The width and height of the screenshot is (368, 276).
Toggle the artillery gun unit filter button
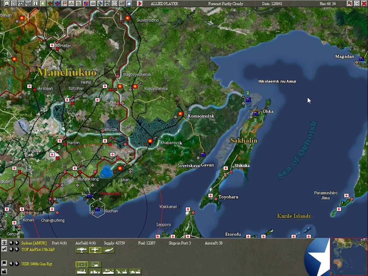(95, 264)
